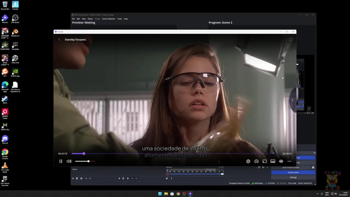The height and width of the screenshot is (197, 350).
Task: Move the OBS scene up
Action: click(86, 178)
